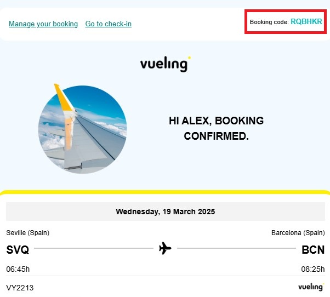The height and width of the screenshot is (297, 330).
Task: Select the booking code RQBHKR
Action: 306,22
